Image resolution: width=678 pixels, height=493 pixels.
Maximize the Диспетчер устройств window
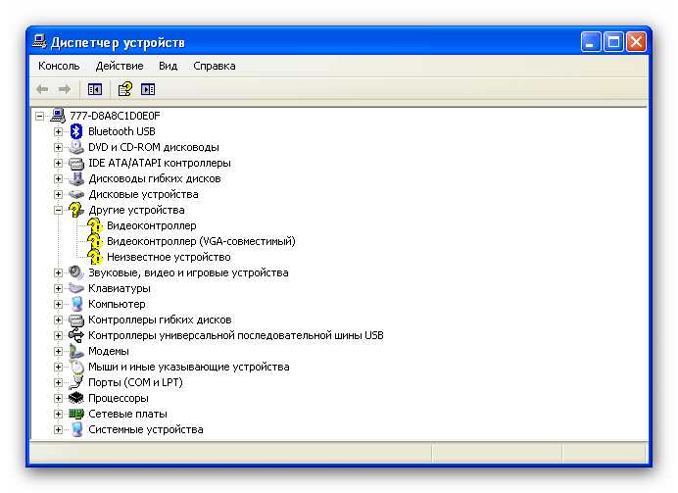tap(613, 42)
